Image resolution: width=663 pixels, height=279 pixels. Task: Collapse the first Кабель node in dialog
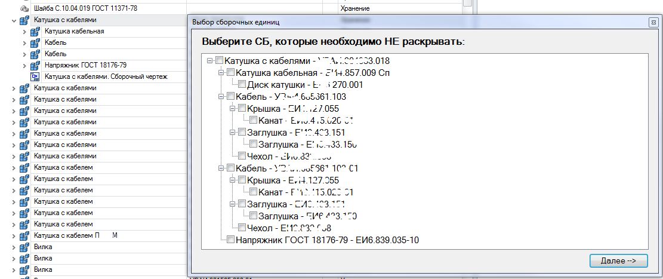click(x=221, y=97)
